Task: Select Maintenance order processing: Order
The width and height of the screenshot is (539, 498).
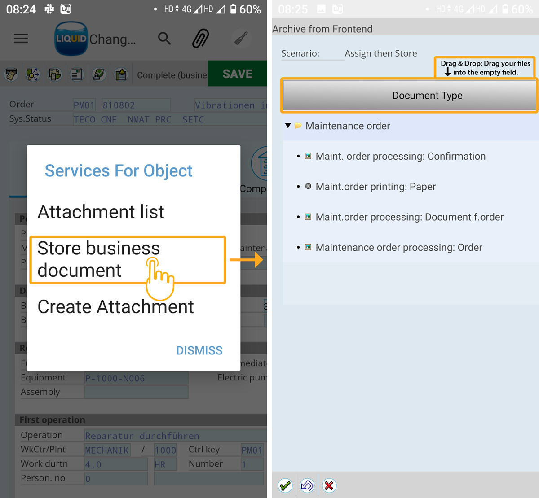Action: (x=398, y=248)
